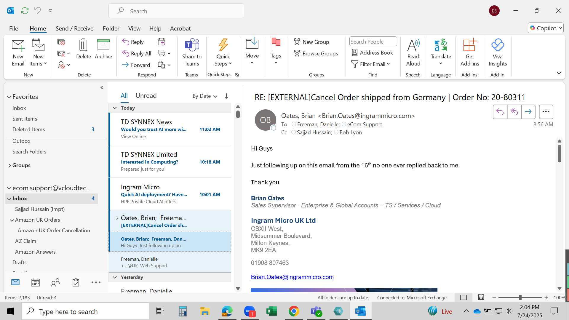
Task: Collapse the Today group header
Action: (x=115, y=108)
